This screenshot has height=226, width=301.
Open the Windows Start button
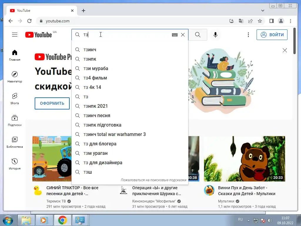pyautogui.click(x=8, y=220)
